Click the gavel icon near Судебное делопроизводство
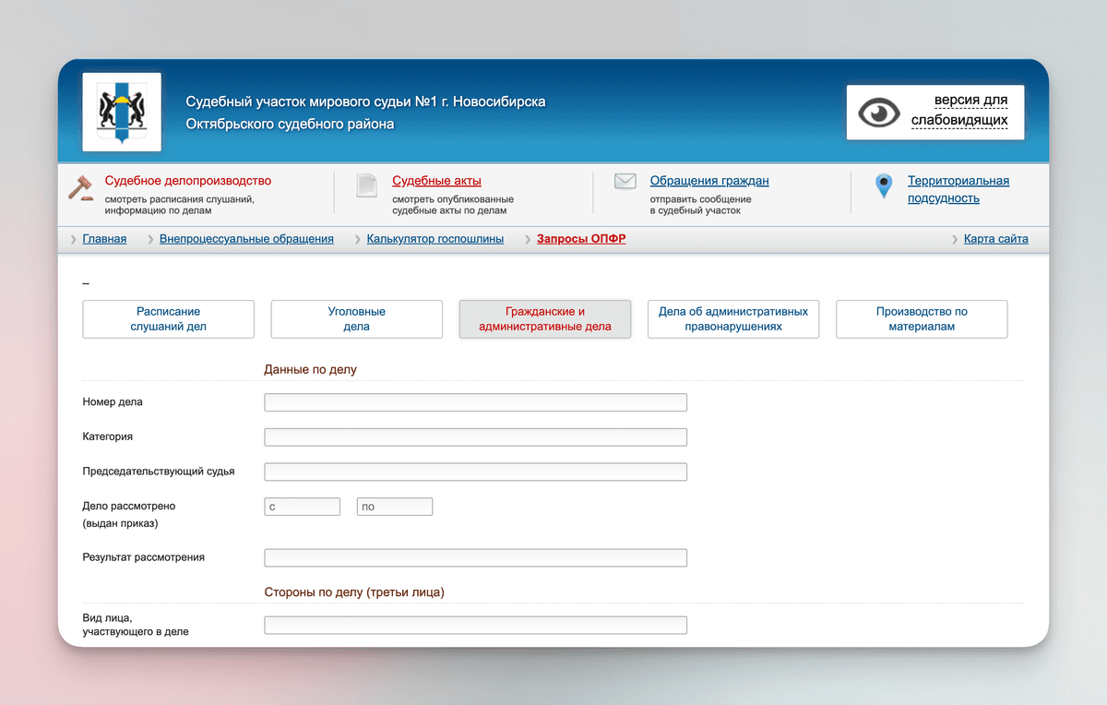Image resolution: width=1107 pixels, height=705 pixels. pyautogui.click(x=81, y=185)
